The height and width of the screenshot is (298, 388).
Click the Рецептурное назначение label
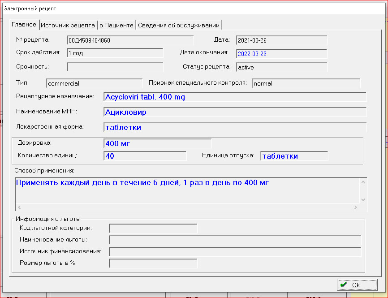pos(55,96)
